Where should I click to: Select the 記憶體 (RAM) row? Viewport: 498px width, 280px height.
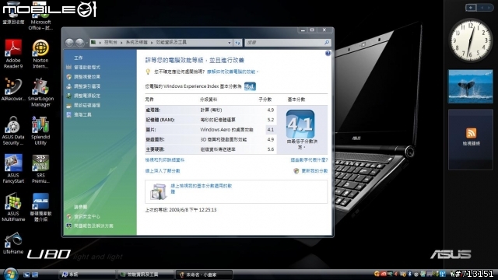click(210, 120)
